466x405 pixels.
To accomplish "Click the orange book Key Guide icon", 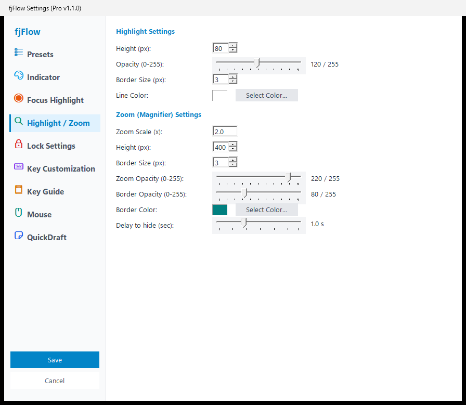I will (18, 190).
